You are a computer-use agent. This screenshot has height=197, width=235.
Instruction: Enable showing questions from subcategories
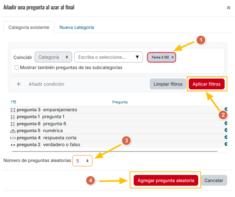(17, 67)
